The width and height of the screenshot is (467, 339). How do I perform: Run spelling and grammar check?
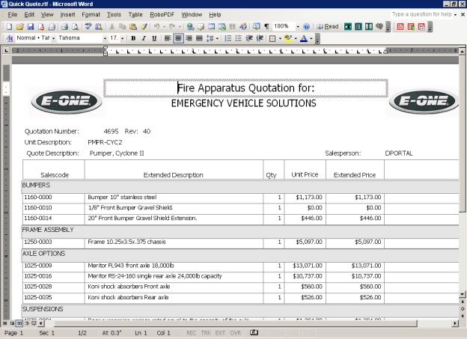88,27
